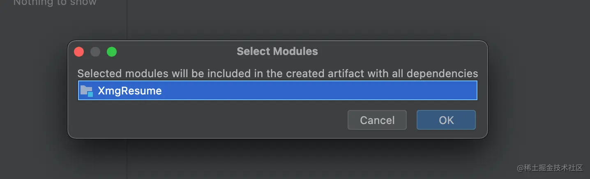Click empty dialog area left of Cancel
The width and height of the screenshot is (590, 179).
click(x=205, y=120)
